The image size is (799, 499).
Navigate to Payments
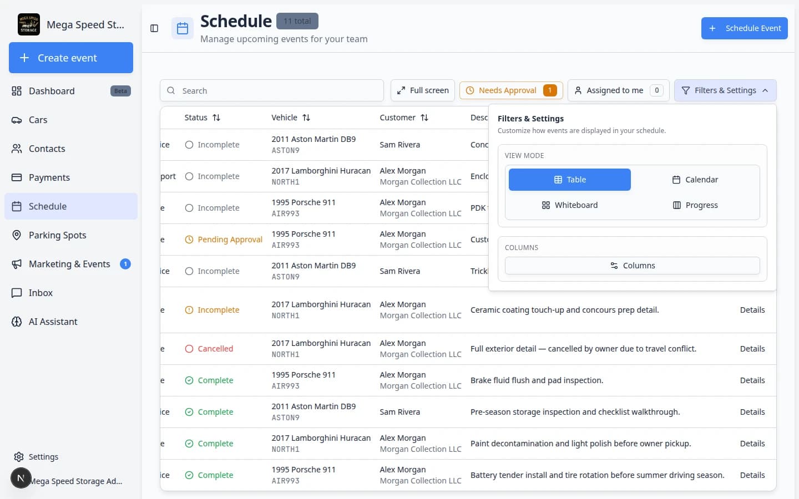[x=71, y=177]
